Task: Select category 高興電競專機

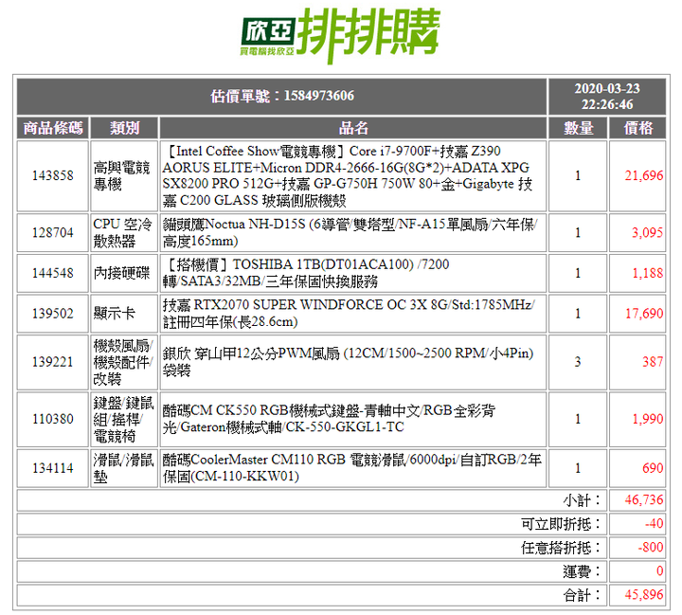Action: (124, 176)
